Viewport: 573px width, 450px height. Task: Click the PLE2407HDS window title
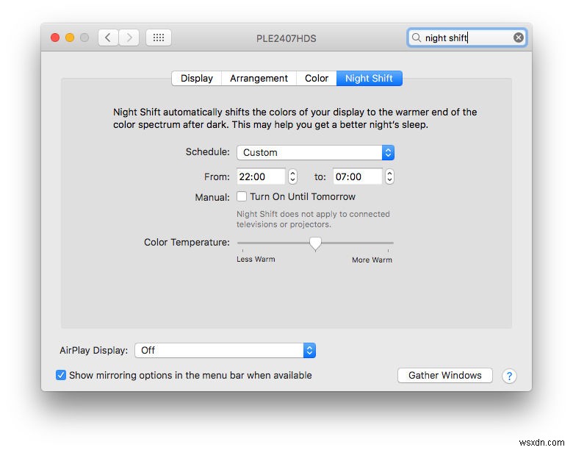286,38
